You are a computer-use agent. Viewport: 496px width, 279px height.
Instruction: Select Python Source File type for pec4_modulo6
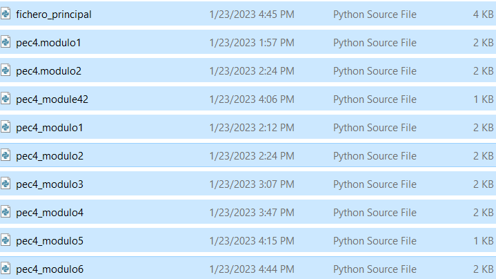[375, 269]
